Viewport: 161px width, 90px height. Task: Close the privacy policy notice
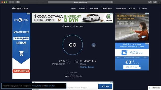65,84
